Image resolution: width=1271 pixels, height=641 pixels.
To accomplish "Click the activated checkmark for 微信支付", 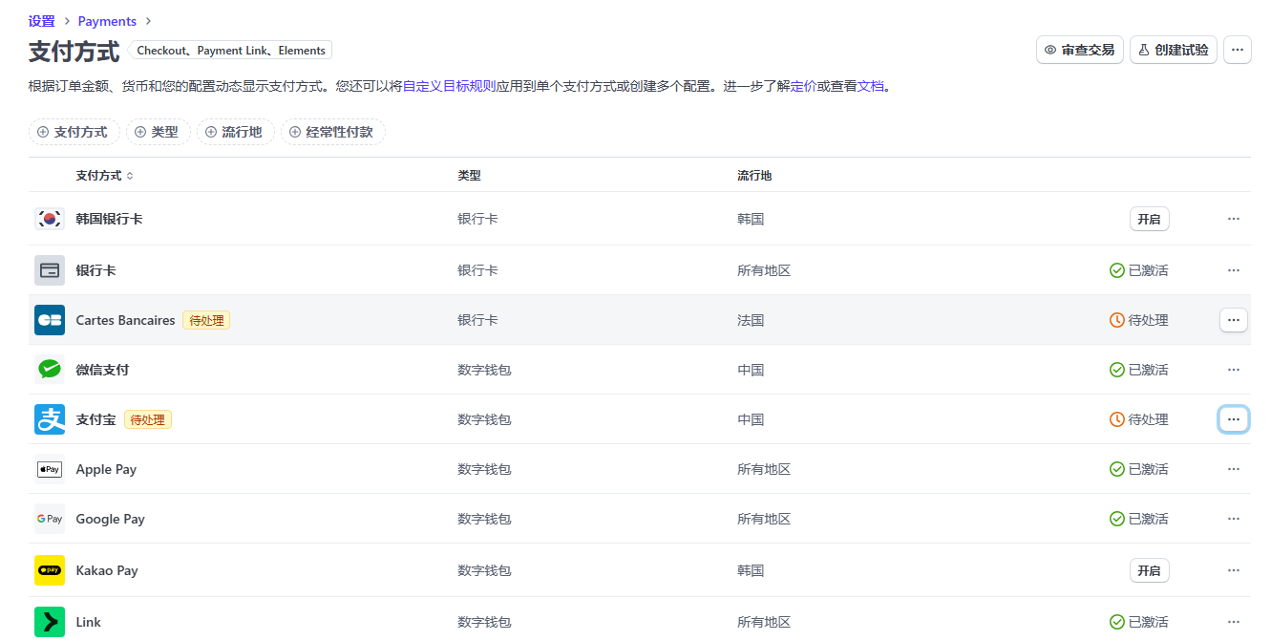I will 1117,370.
